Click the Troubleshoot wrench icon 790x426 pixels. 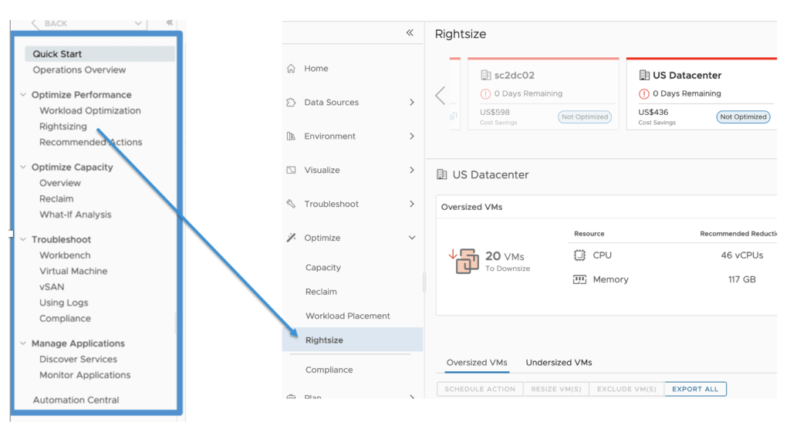click(x=291, y=205)
